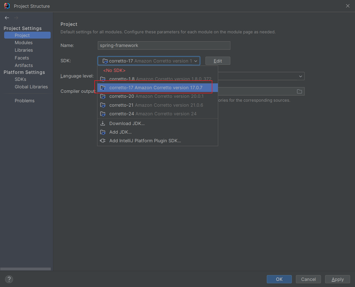Click the IntelliJ Platform Plugin SDK icon
355x287 pixels.
[103, 141]
